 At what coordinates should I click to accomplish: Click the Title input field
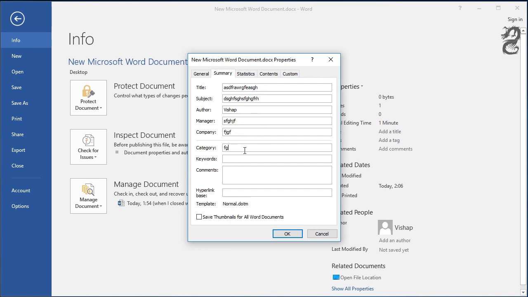(x=277, y=87)
